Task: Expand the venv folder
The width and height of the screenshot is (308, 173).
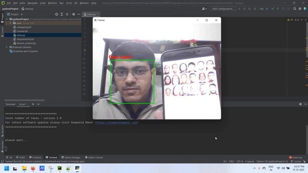Action: pyautogui.click(x=11, y=23)
